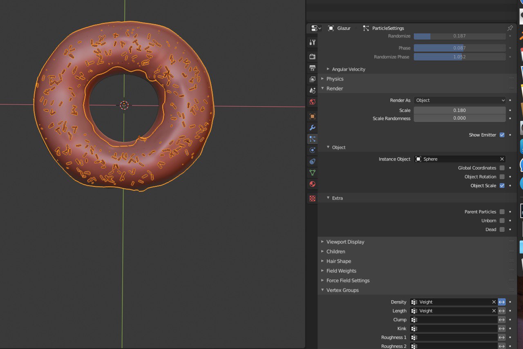
Task: Click the Glazur object icon in header
Action: click(330, 28)
